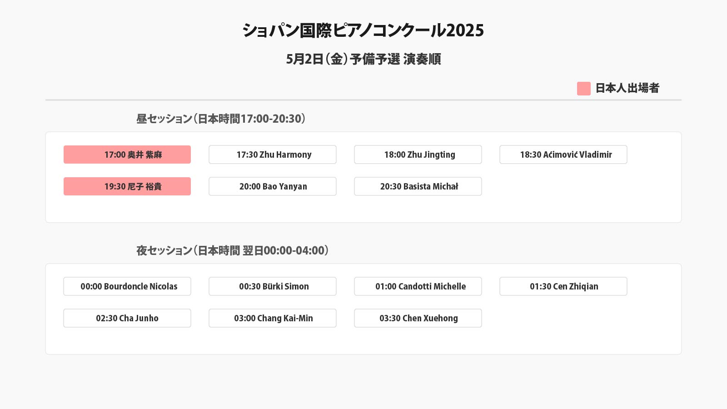Open the 18:00 Zhu Jingting entry
Image resolution: width=727 pixels, height=409 pixels.
[x=418, y=155]
